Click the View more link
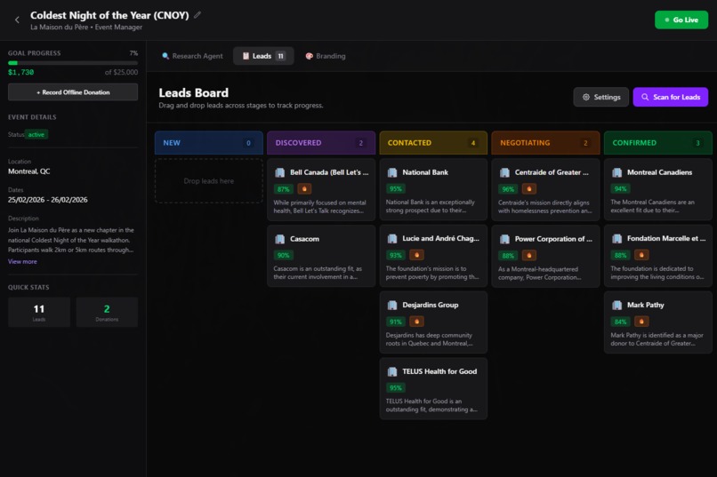 tap(22, 261)
